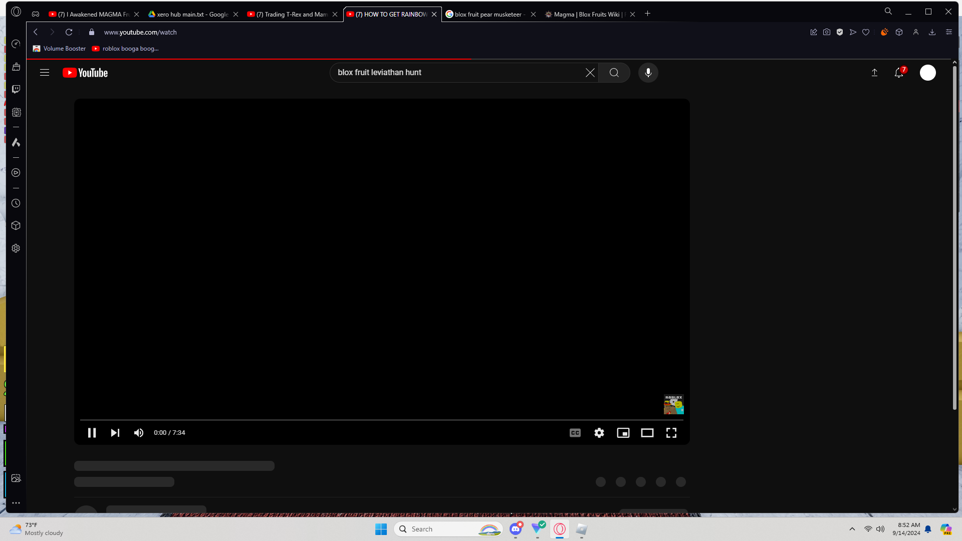The height and width of the screenshot is (541, 962).
Task: Toggle closed captions on the video
Action: (575, 433)
